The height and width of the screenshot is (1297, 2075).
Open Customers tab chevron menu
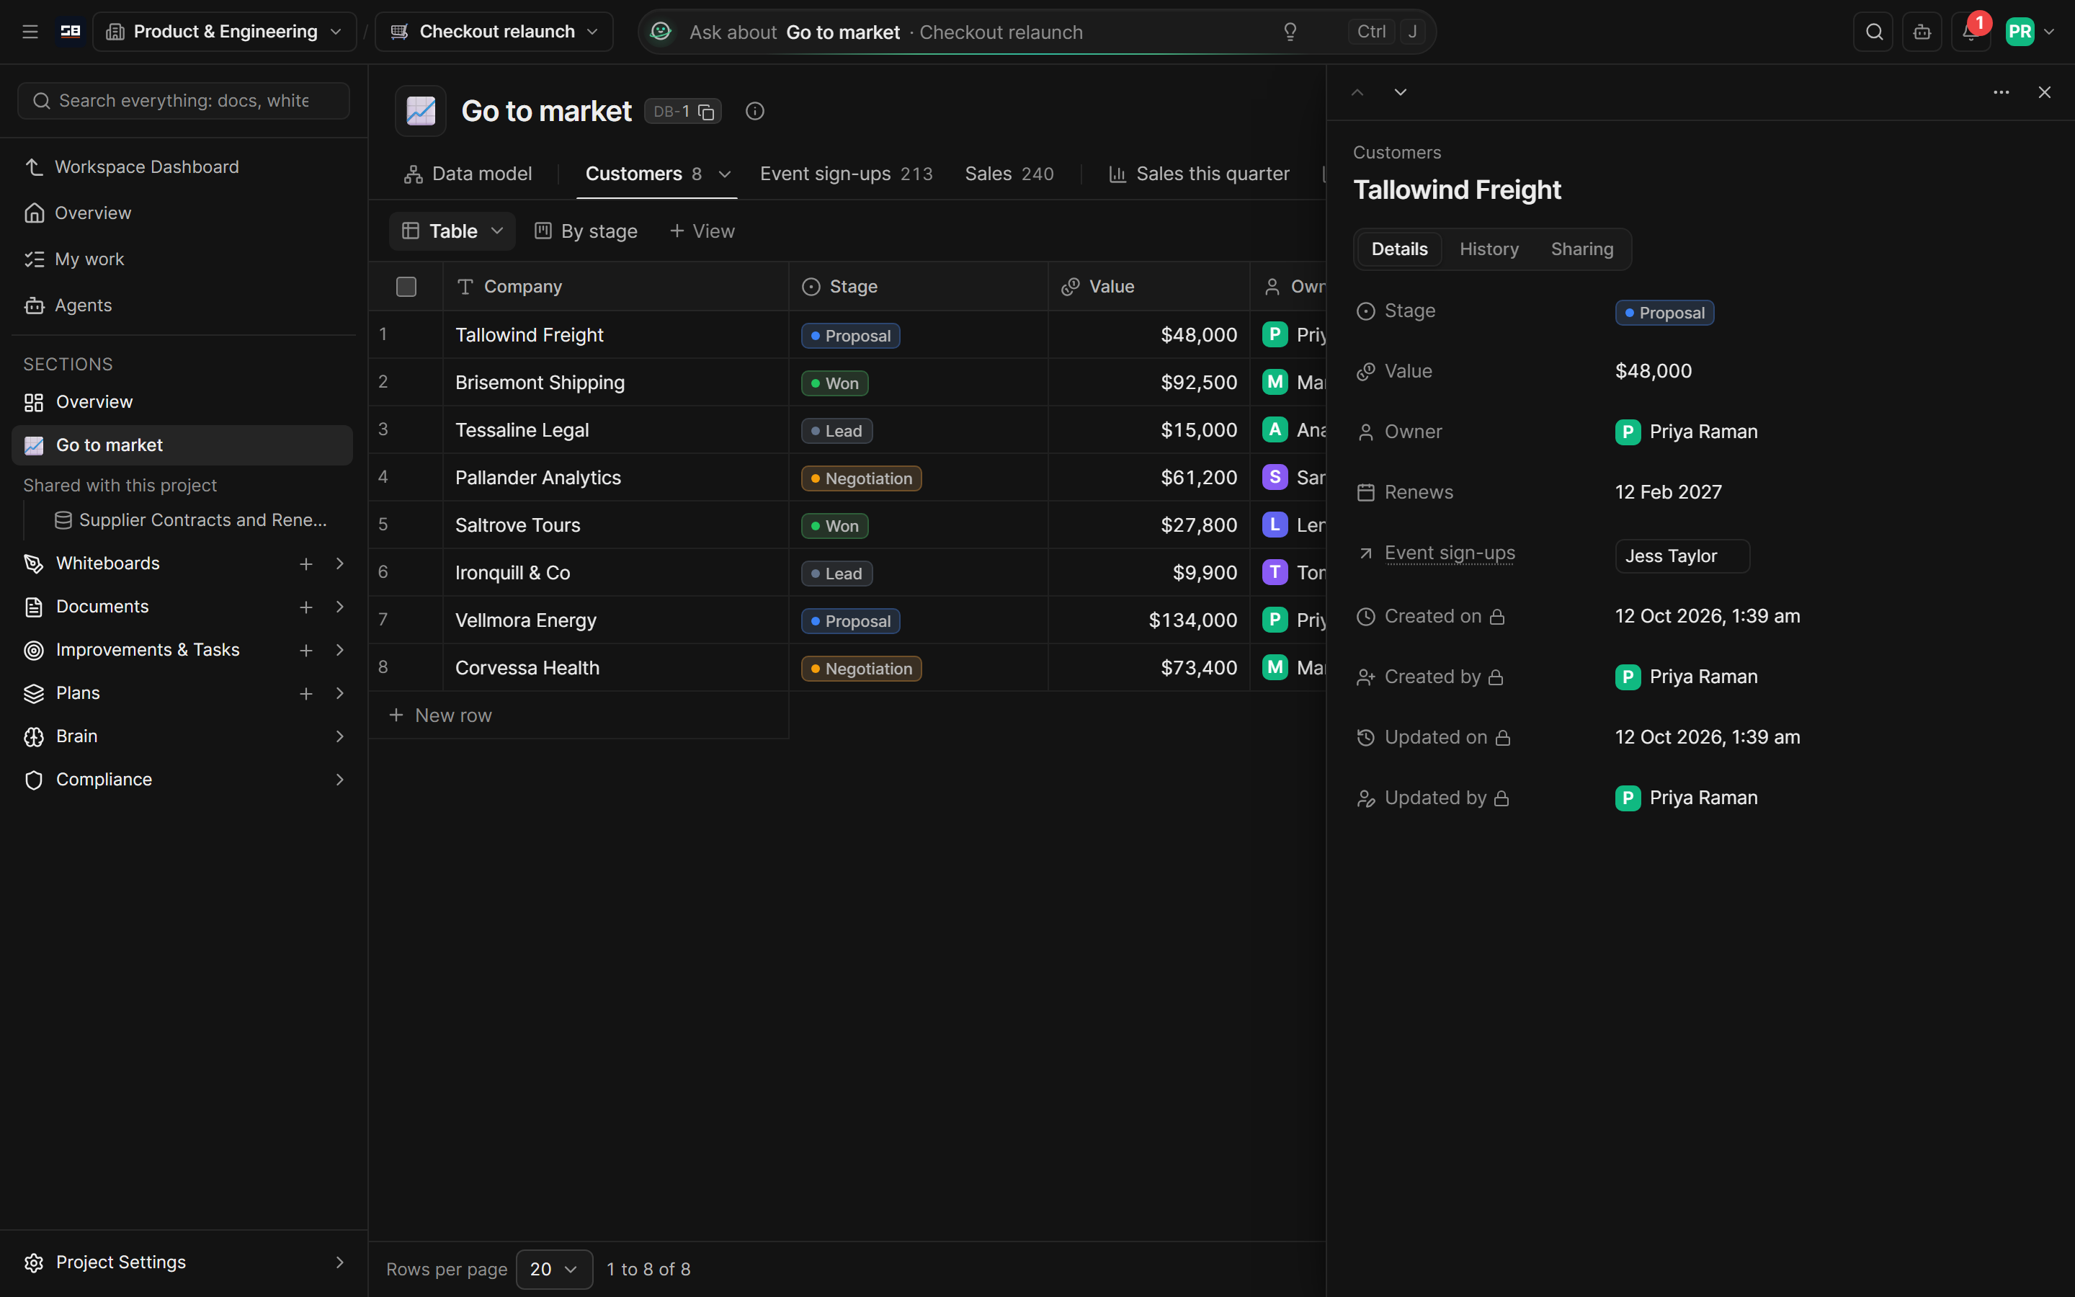tap(725, 174)
